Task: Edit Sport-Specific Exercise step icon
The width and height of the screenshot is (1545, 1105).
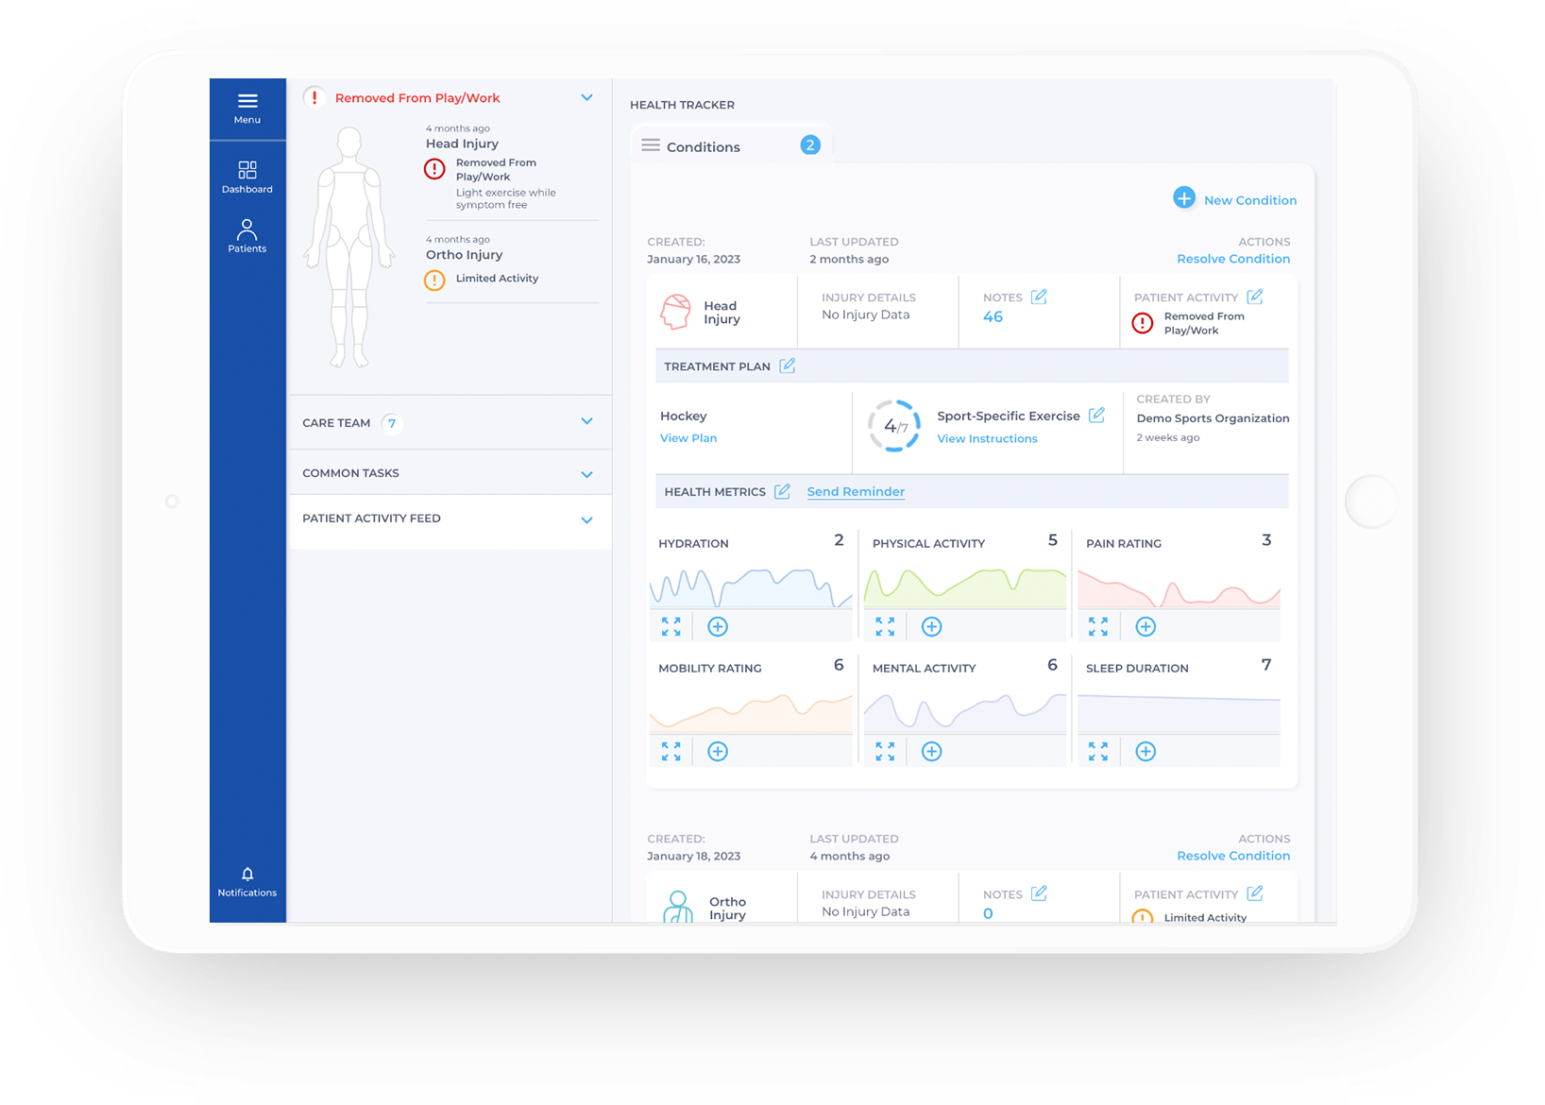Action: tap(1096, 415)
